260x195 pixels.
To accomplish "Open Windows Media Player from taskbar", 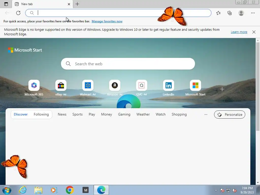I will click(x=54, y=190).
